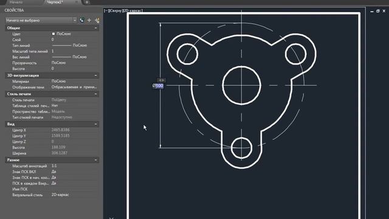Click the plus icon for a new drawing tab
389x219 pixels.
click(x=87, y=2)
